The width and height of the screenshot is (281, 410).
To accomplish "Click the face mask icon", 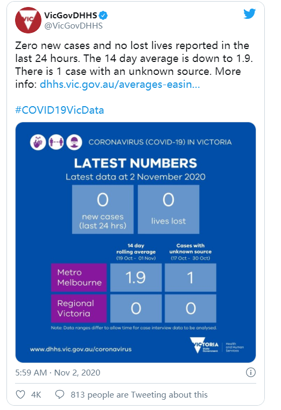I will (74, 143).
